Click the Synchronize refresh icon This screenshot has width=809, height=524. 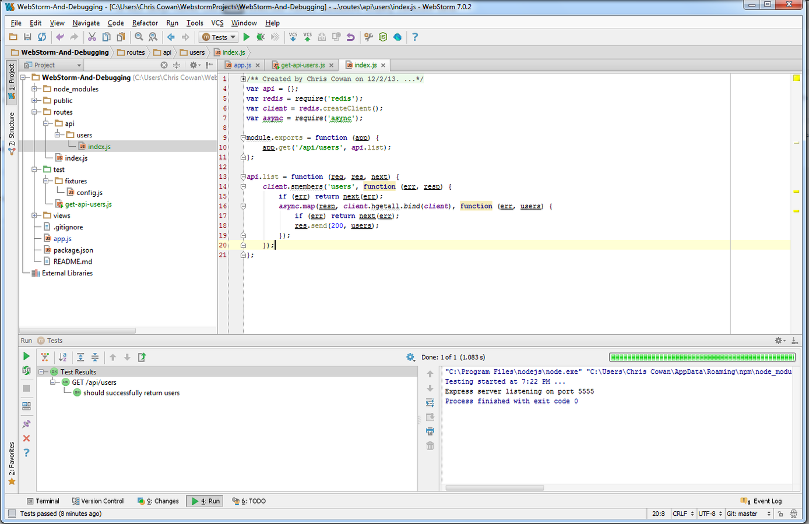coord(42,37)
